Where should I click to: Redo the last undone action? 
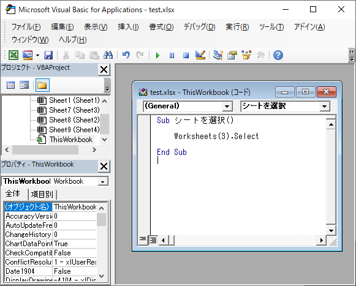tap(140, 55)
